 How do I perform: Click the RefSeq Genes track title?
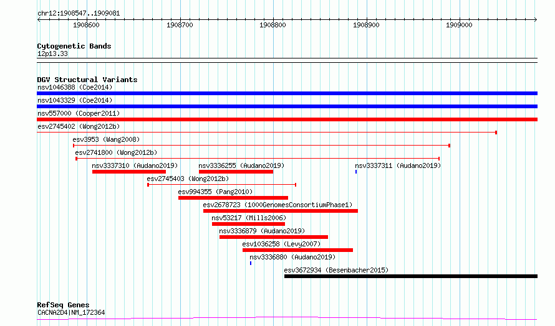64,305
